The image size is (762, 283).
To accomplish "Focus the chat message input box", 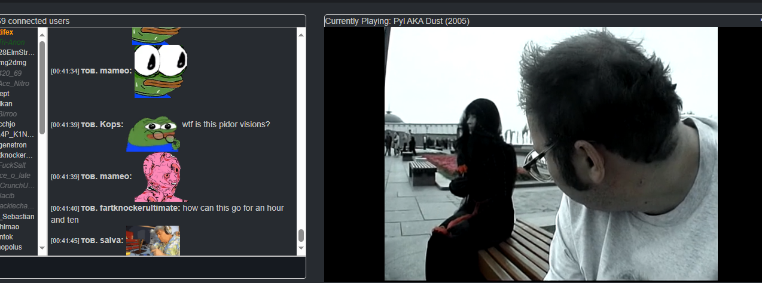I will point(153,267).
